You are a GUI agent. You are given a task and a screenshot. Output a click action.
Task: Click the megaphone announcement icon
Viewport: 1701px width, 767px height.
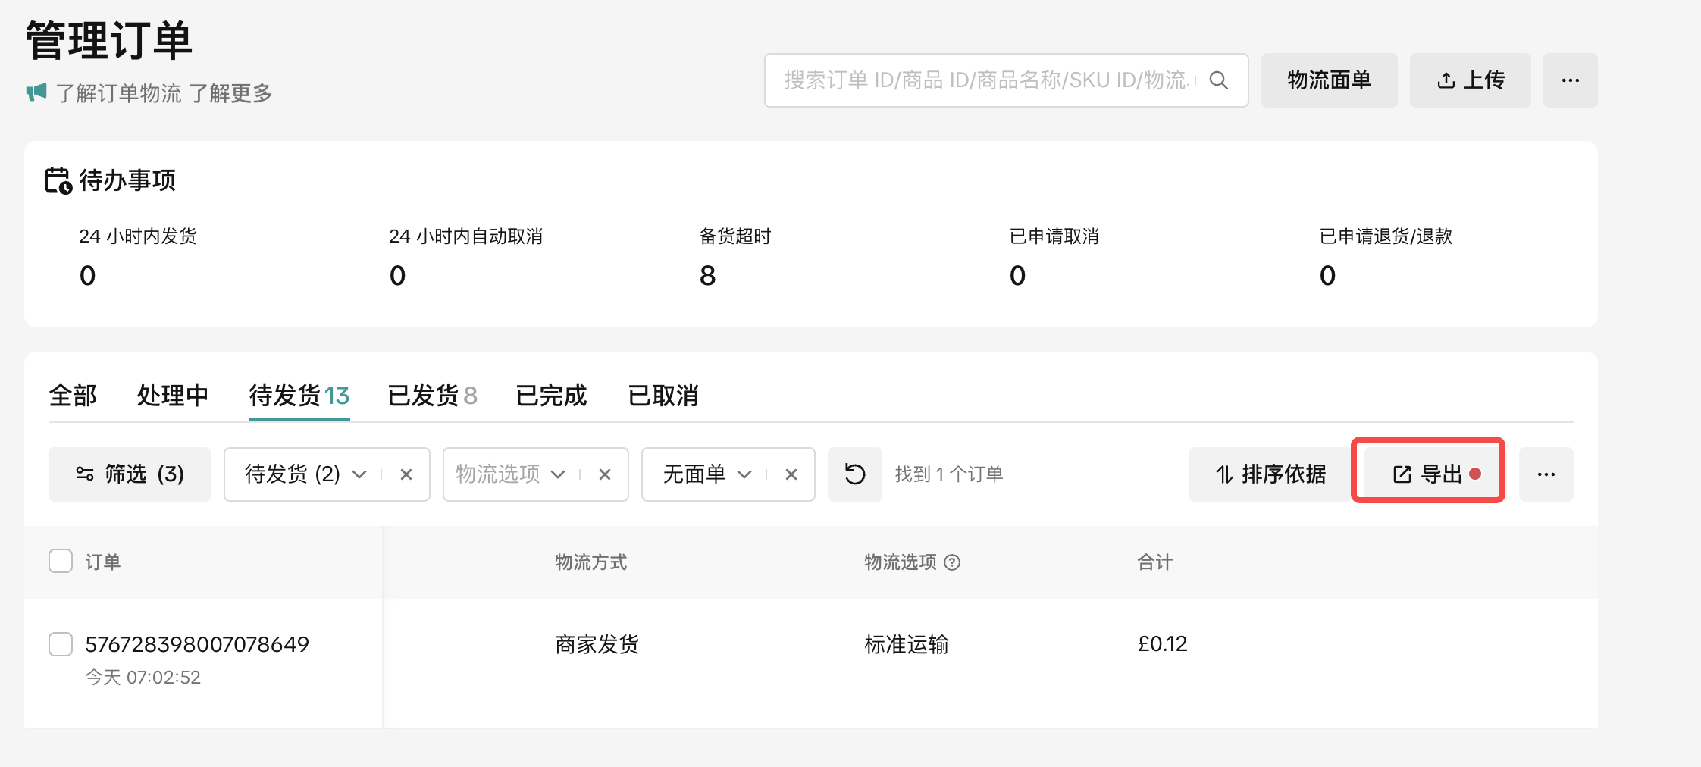click(36, 92)
